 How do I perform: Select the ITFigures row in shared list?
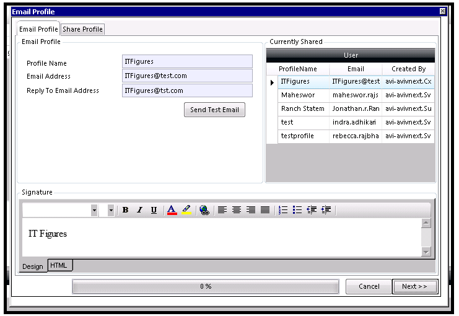[351, 82]
